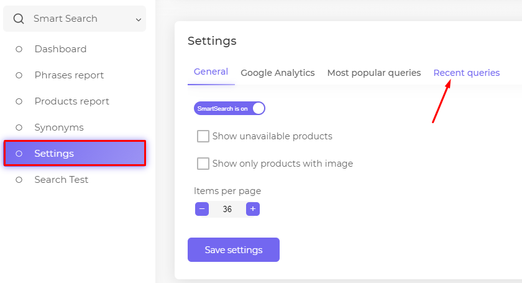Click the circle icon beside Products report
Viewport: 522px width, 283px height.
coord(19,101)
